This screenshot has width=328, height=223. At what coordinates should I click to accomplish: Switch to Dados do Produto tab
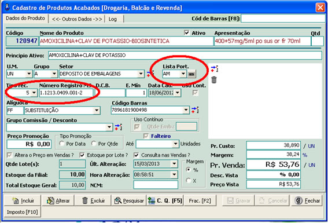[x=25, y=19]
